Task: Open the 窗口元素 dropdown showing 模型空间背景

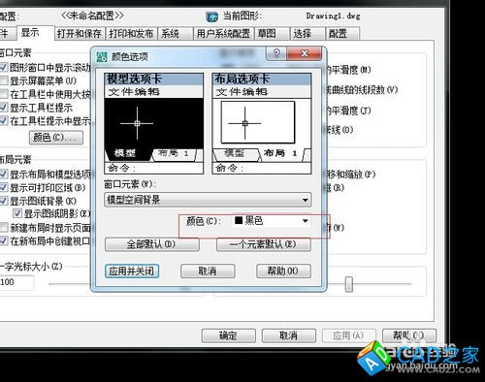Action: coord(208,200)
